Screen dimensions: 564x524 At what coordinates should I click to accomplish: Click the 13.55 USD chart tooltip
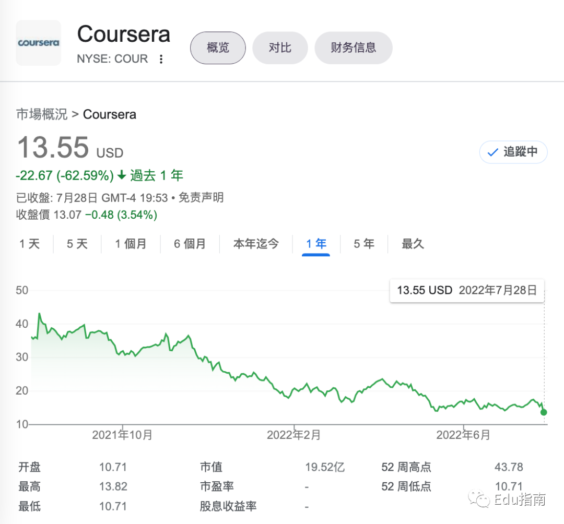[467, 290]
